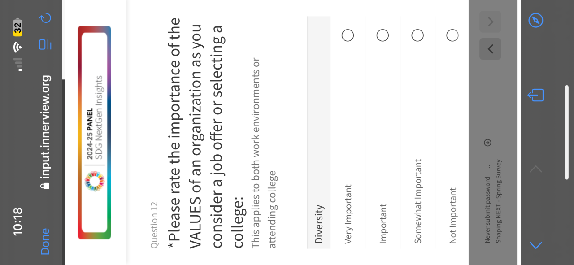Tap Done to close the browser
This screenshot has width=574, height=265.
[x=45, y=241]
